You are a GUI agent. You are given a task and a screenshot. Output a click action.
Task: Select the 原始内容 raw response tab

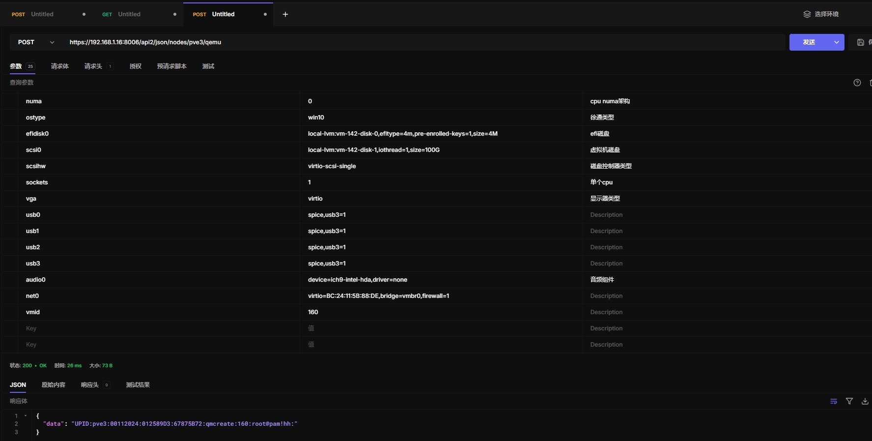(x=53, y=385)
